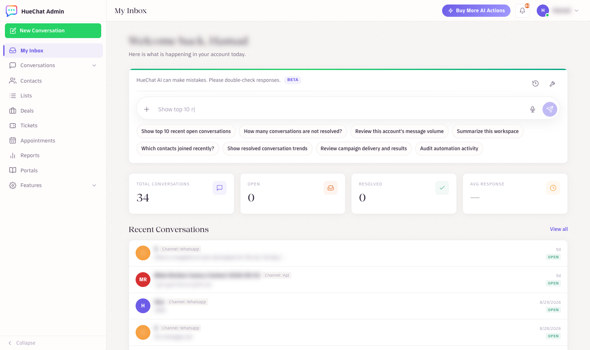Click the Total Conversations chat icon
The height and width of the screenshot is (350, 590).
pyautogui.click(x=220, y=188)
